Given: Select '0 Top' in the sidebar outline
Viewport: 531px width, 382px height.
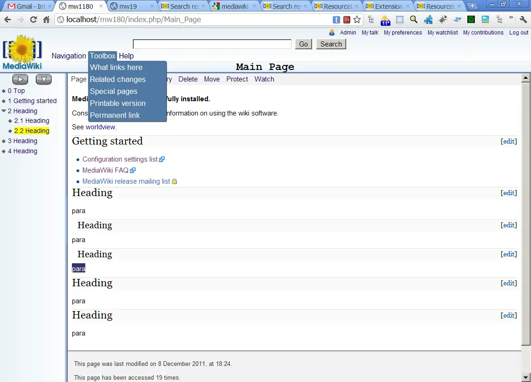Looking at the screenshot, I should tap(16, 91).
